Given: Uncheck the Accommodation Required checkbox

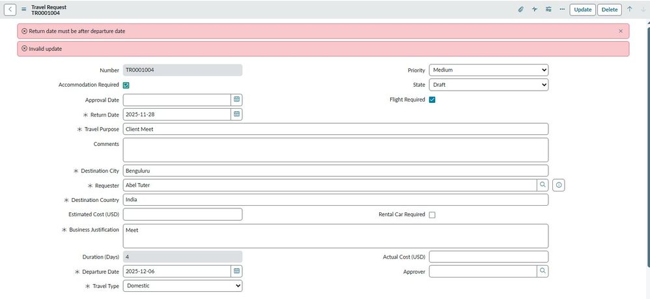Looking at the screenshot, I should [x=126, y=85].
